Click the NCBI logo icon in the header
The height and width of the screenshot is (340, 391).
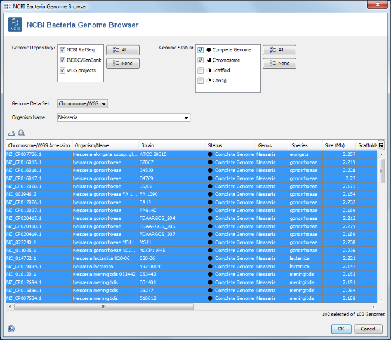point(15,25)
